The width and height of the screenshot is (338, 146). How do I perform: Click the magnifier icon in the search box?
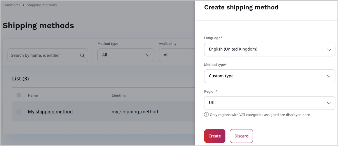tap(82, 55)
